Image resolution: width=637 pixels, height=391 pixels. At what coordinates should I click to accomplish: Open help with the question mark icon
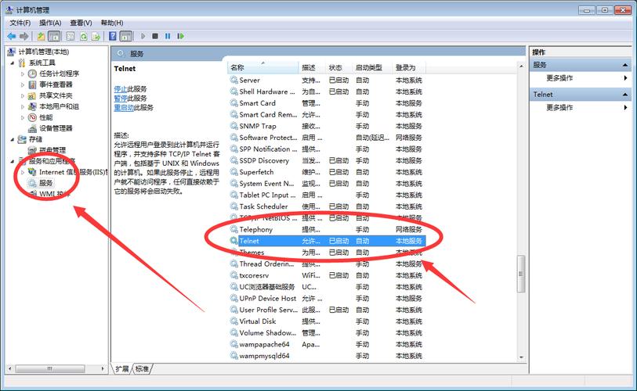(x=113, y=37)
